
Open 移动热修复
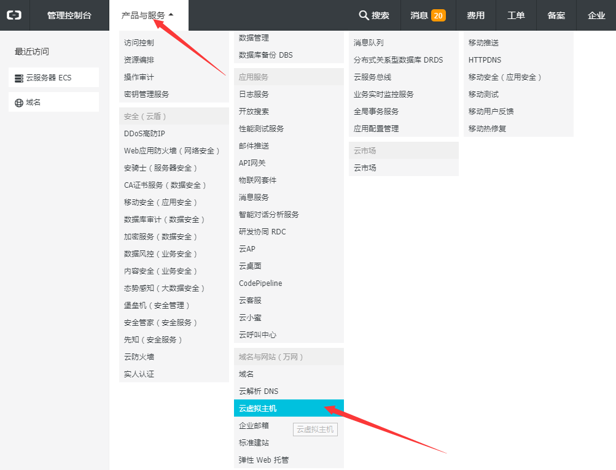(x=487, y=129)
